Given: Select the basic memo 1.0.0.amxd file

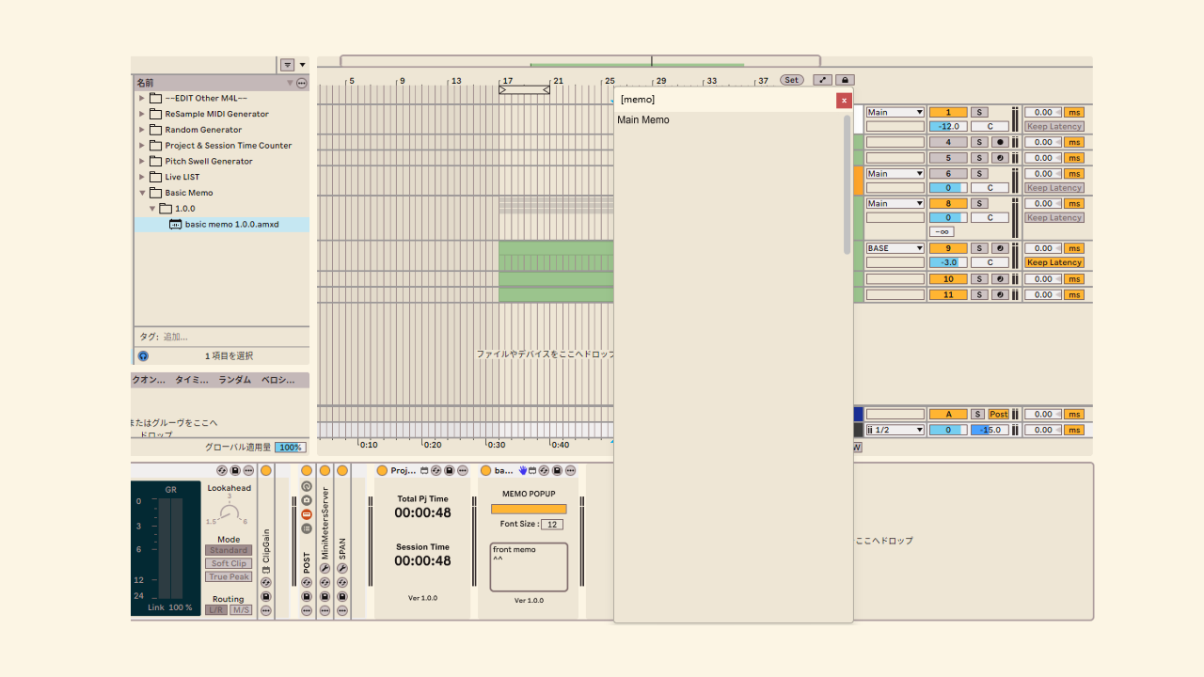Looking at the screenshot, I should [x=222, y=225].
